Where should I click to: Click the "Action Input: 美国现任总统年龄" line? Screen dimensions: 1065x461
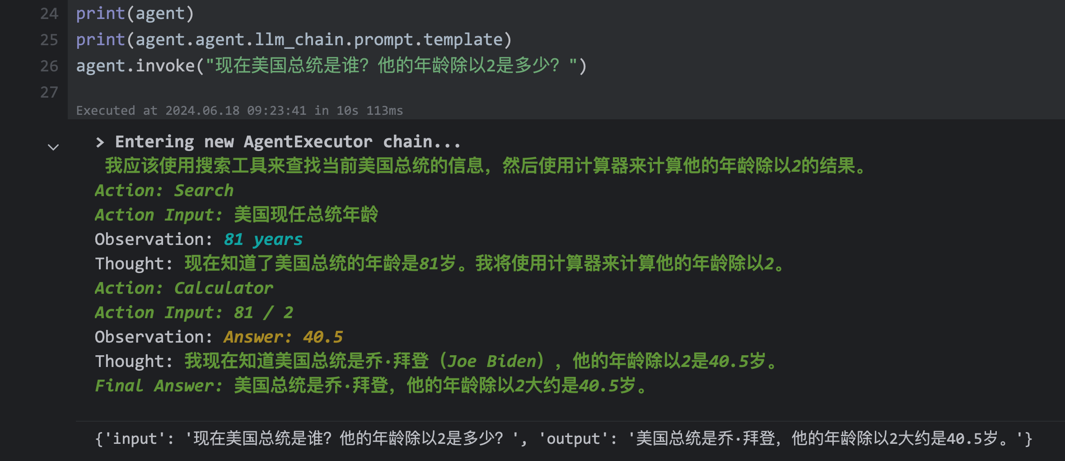tap(236, 215)
